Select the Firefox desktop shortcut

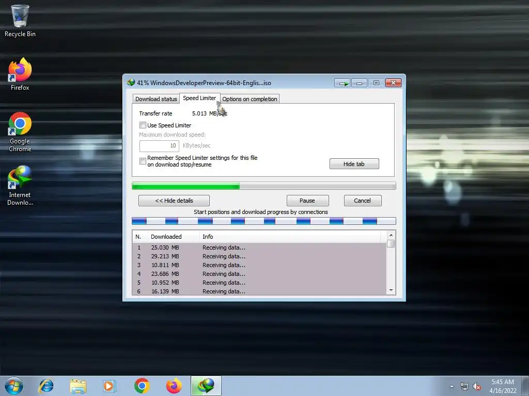tap(20, 74)
